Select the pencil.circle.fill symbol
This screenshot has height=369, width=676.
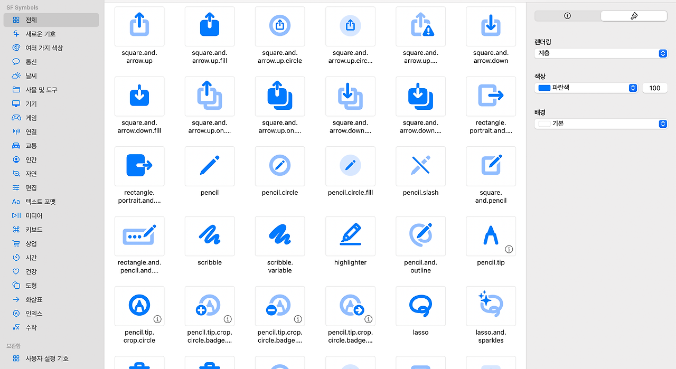351,166
